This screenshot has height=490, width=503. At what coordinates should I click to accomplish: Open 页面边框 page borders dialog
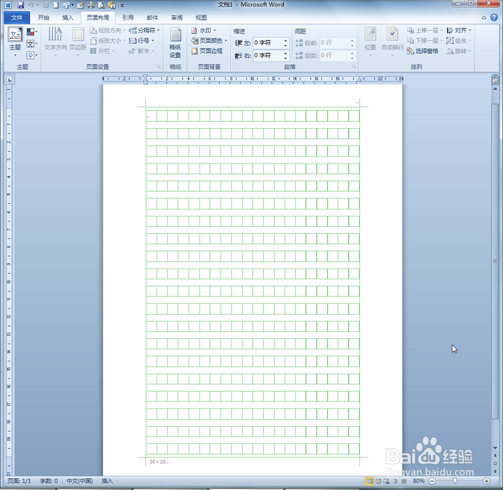point(207,51)
